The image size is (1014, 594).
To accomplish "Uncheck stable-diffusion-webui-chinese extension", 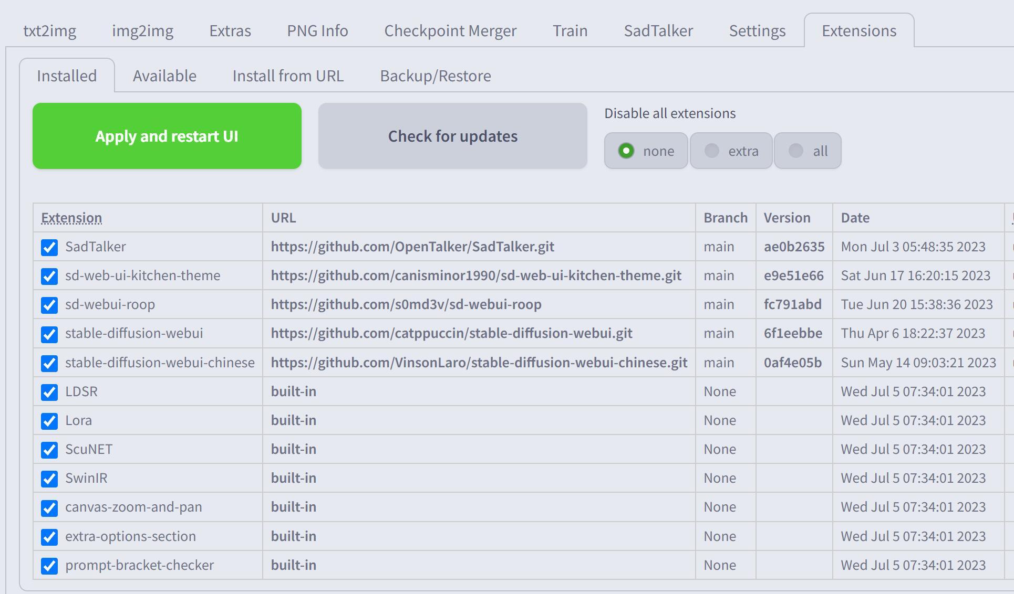I will point(49,363).
